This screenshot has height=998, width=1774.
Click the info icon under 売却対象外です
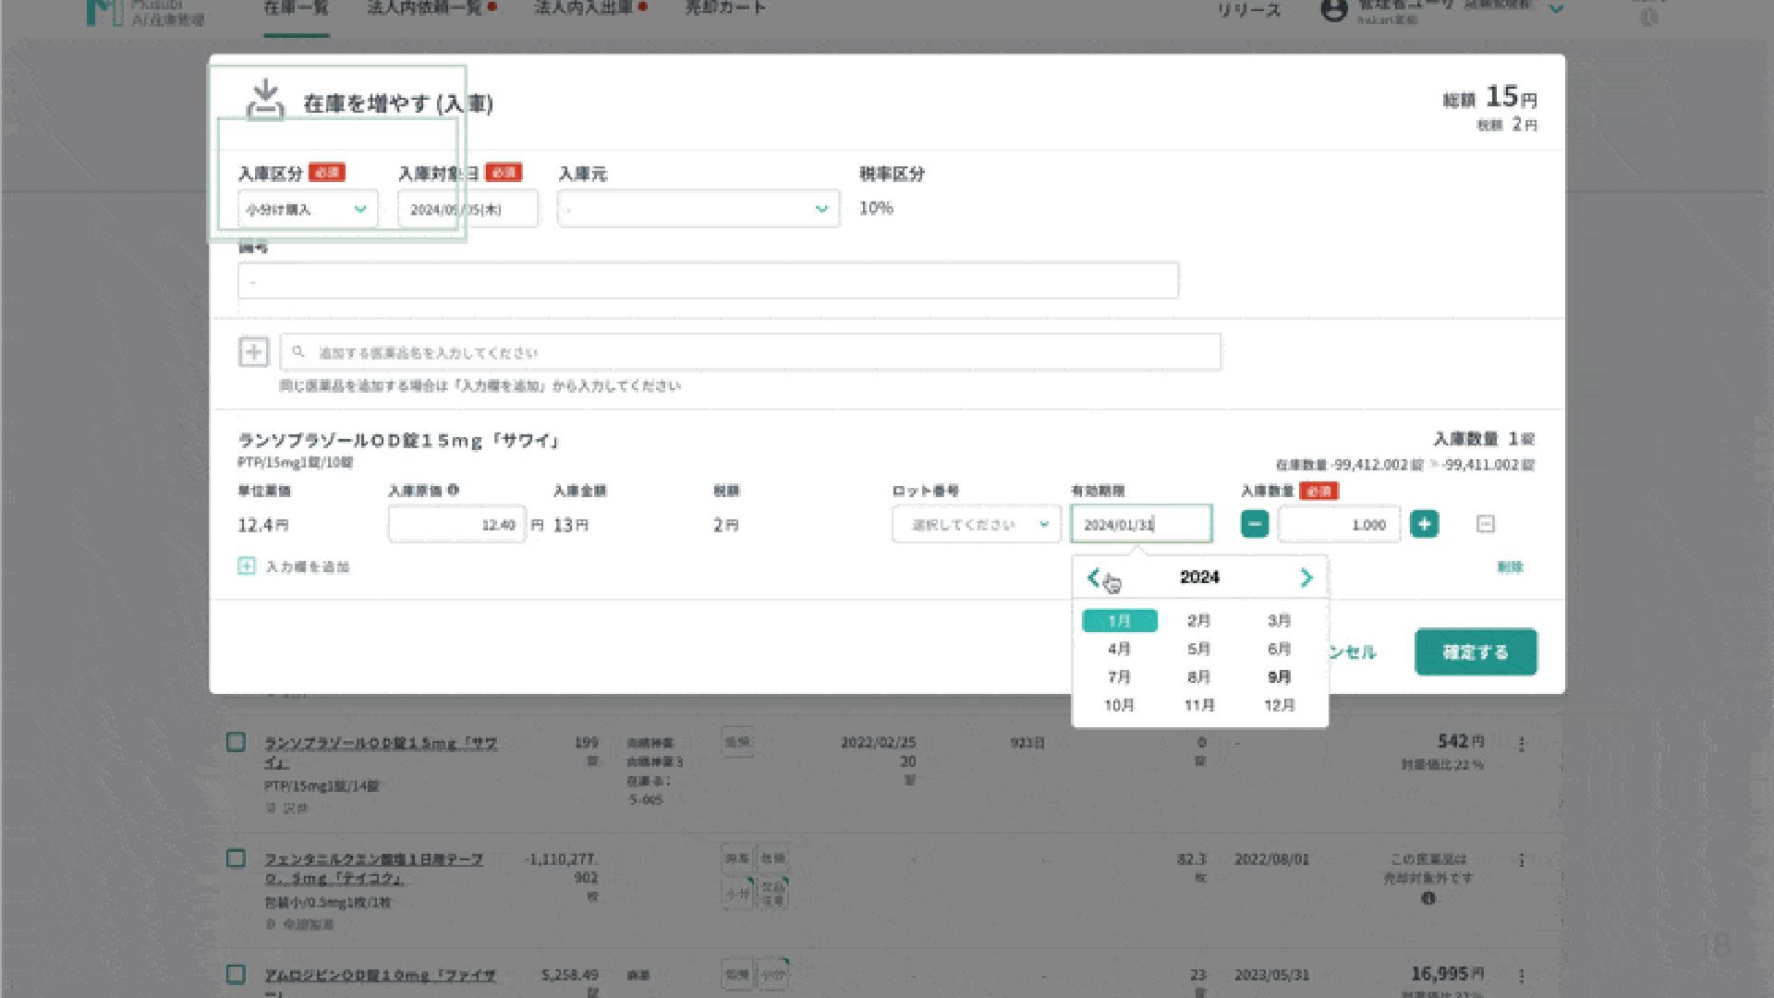[1428, 898]
